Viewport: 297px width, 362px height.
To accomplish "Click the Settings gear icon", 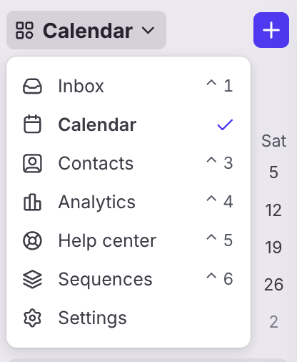I will pyautogui.click(x=32, y=318).
